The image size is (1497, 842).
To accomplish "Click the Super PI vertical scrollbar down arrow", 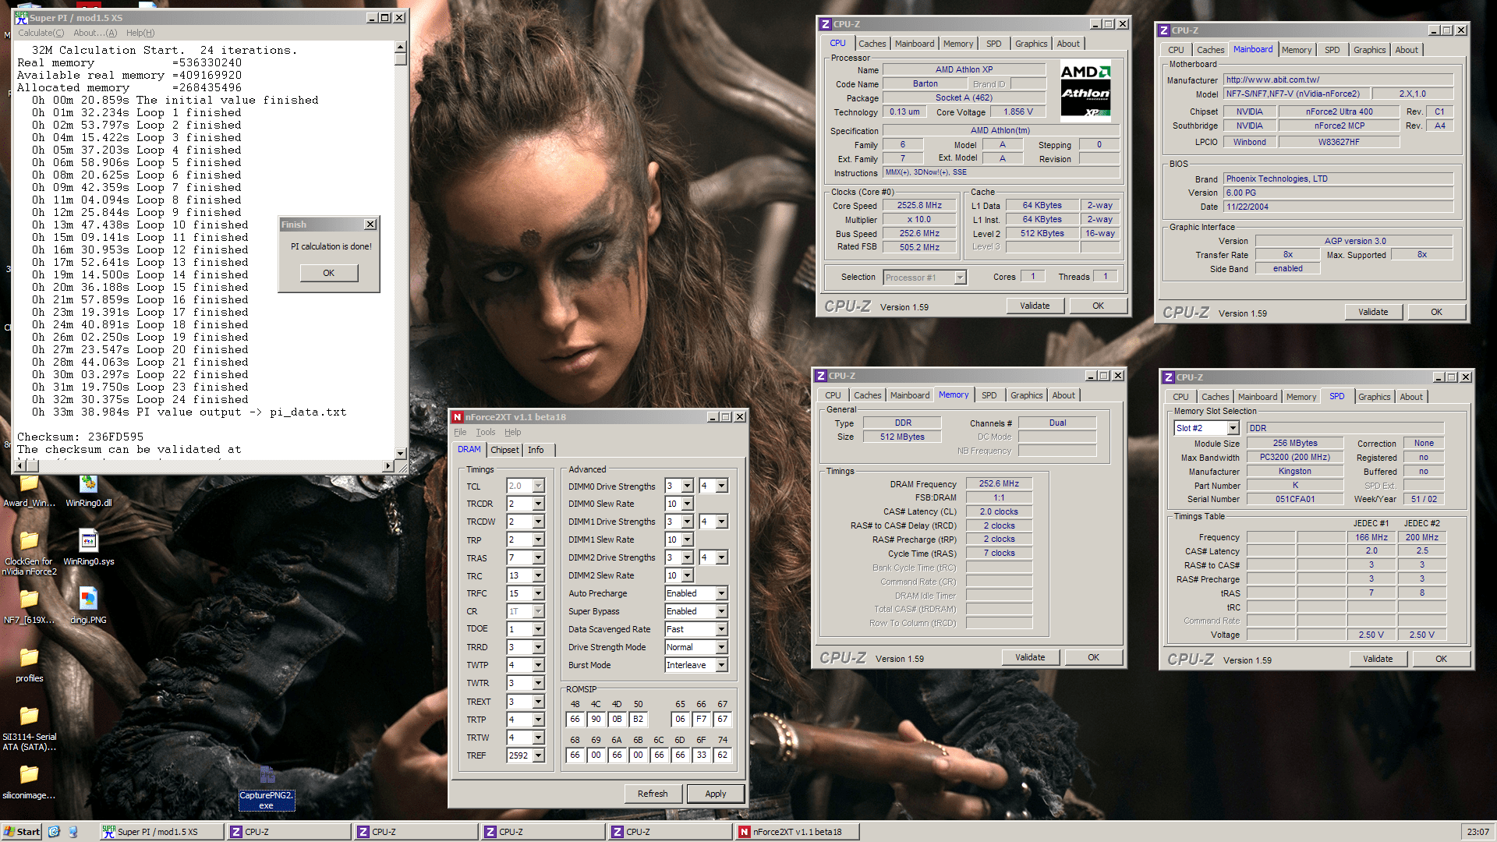I will (401, 453).
